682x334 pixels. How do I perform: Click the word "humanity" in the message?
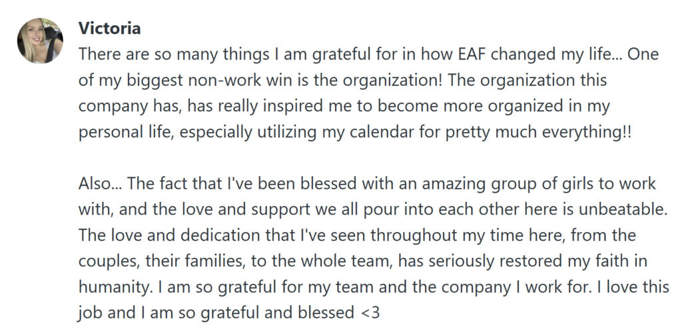tap(111, 285)
